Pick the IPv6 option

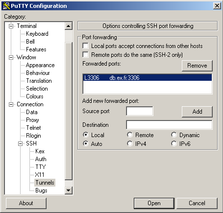click(174, 143)
